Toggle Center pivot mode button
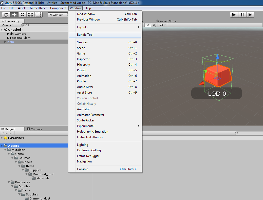 pyautogui.click(x=56, y=15)
